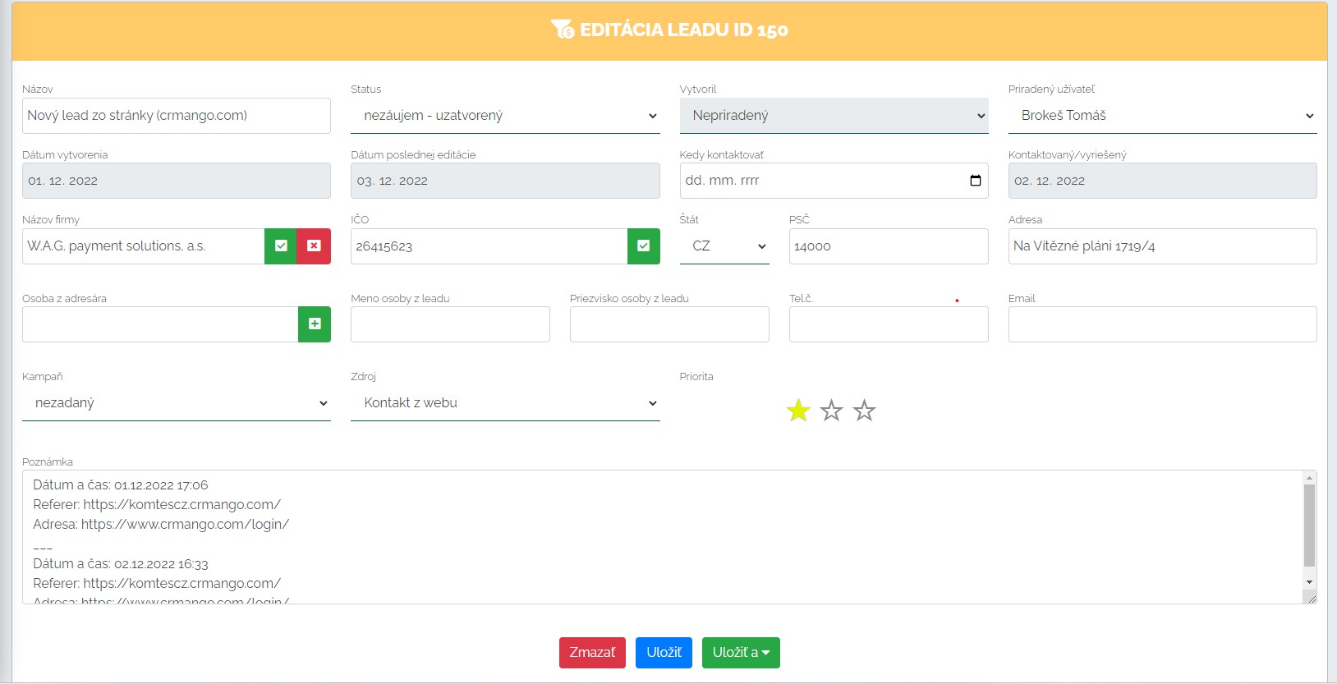Click the Dátum vytvorenia field
Screen dimensions: 1337x684
[177, 181]
